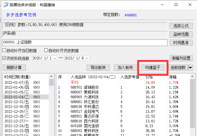Click the 多步选参考范例 link
The height and width of the screenshot is (136, 197).
21,15
